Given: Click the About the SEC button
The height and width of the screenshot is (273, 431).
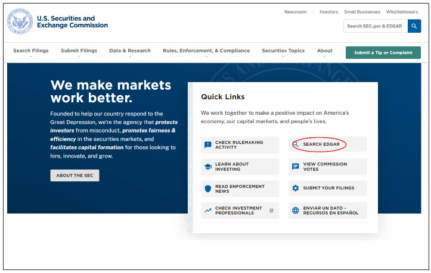Looking at the screenshot, I should 75,175.
